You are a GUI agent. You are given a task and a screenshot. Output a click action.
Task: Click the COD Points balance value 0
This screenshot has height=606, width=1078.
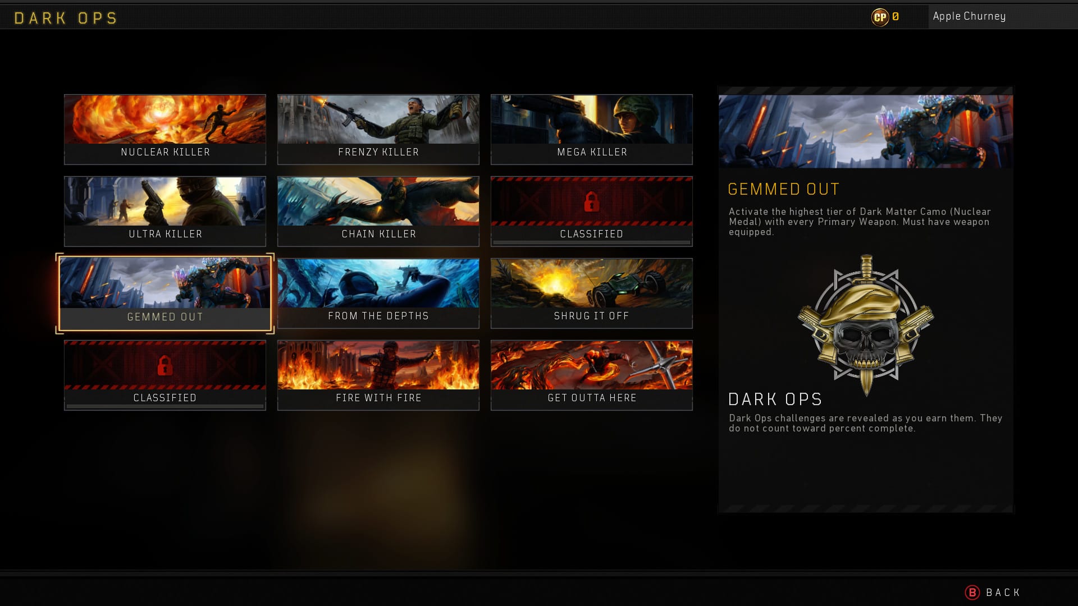tap(896, 17)
